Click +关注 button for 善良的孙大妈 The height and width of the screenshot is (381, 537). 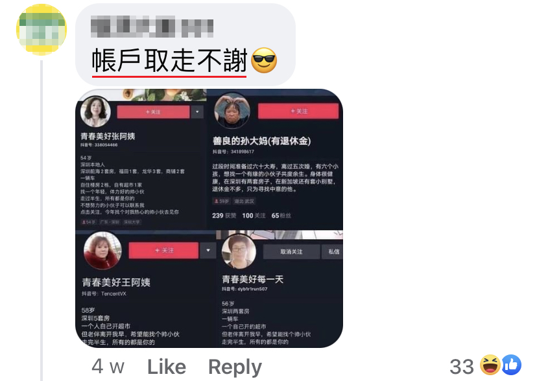point(298,111)
